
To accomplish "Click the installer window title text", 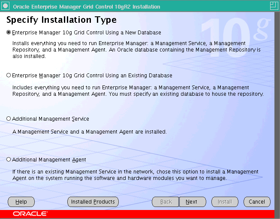I will (x=87, y=7).
